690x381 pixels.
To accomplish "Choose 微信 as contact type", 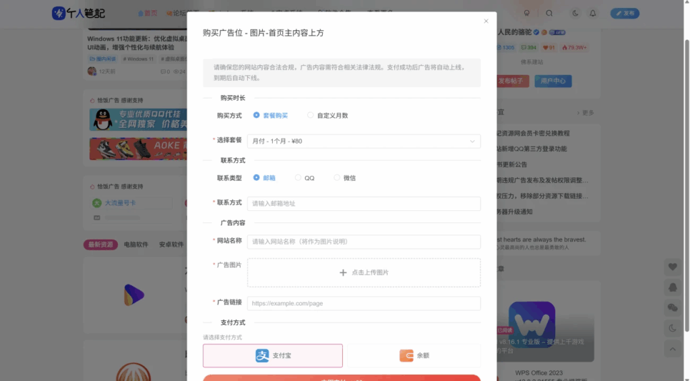I will (338, 178).
